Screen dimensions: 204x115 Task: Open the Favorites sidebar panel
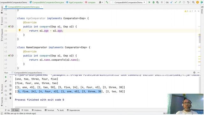click(2, 102)
